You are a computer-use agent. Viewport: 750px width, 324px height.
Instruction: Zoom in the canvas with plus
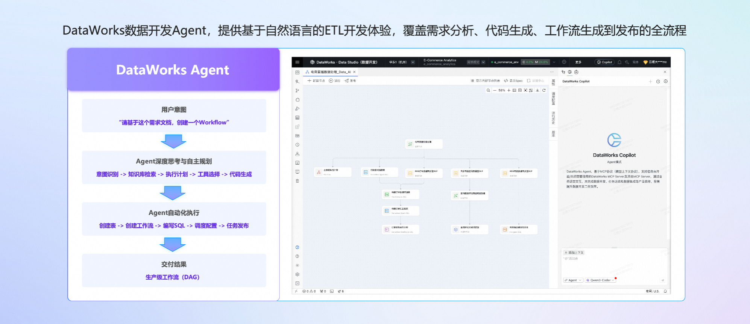pyautogui.click(x=509, y=90)
